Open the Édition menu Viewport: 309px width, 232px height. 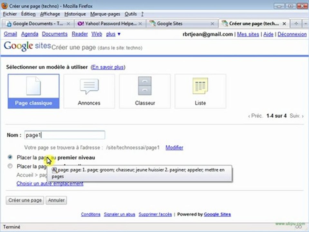pos(28,14)
